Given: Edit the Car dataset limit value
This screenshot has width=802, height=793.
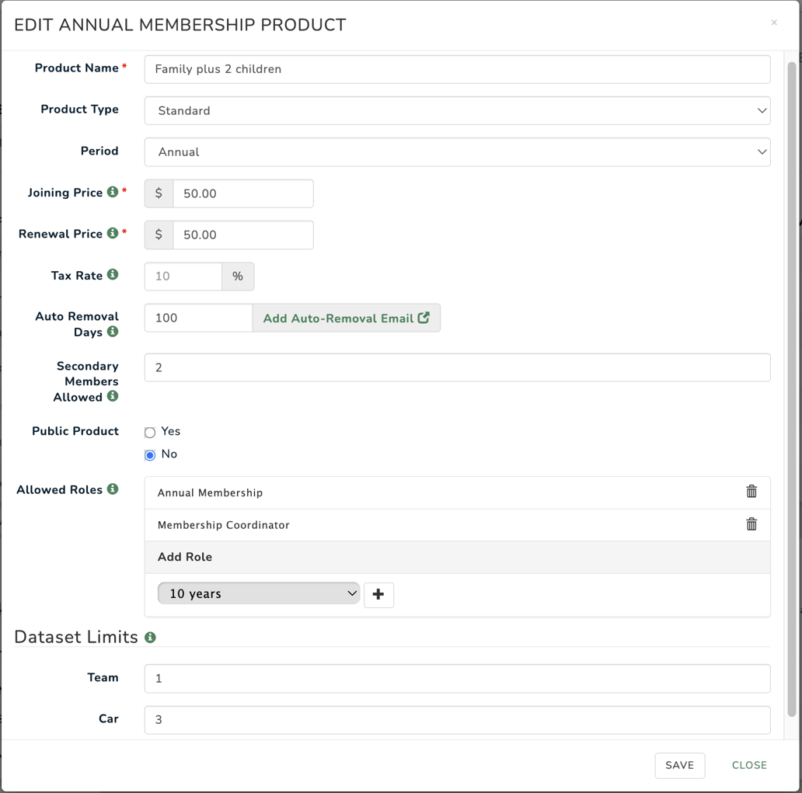Looking at the screenshot, I should [457, 719].
